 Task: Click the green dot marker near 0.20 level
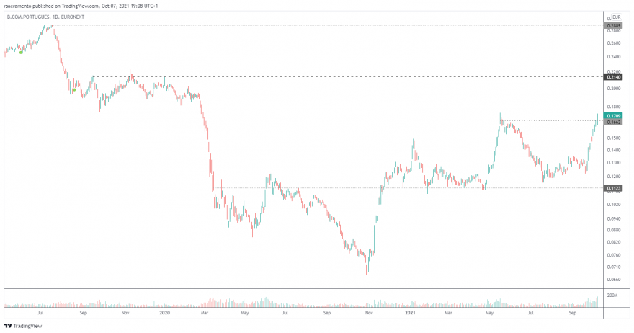click(x=74, y=90)
